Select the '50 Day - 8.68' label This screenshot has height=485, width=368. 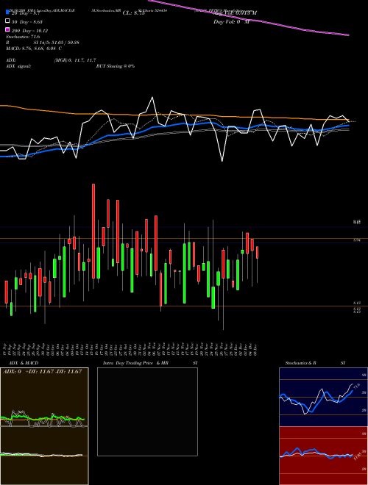click(27, 22)
